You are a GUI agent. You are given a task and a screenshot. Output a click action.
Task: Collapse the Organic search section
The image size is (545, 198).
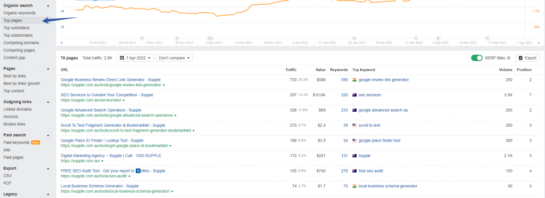[x=48, y=6]
